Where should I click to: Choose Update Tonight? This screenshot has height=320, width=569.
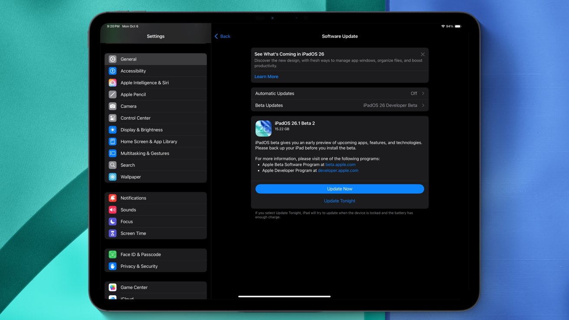(x=340, y=201)
